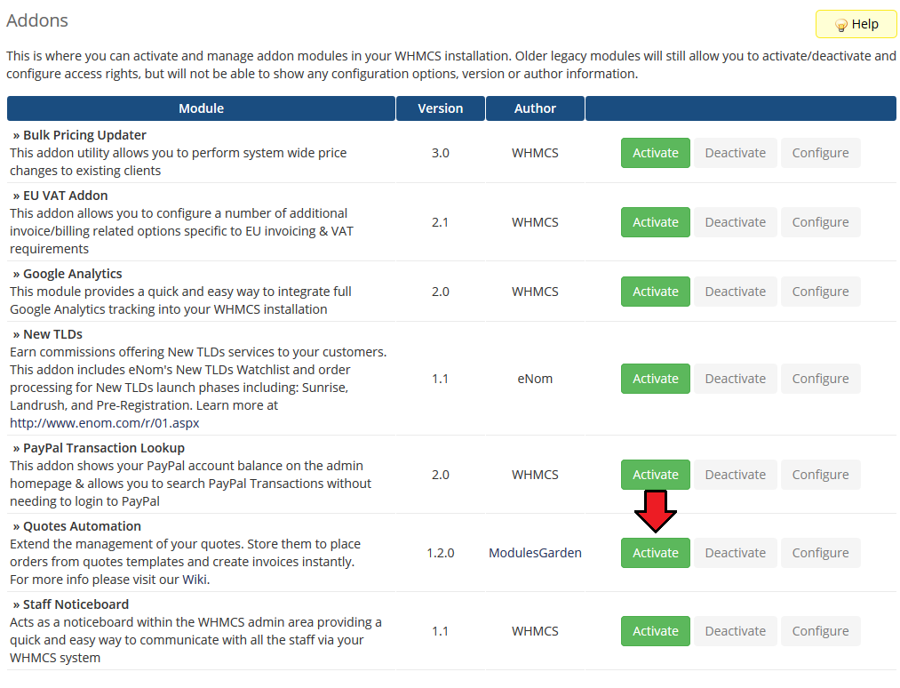The height and width of the screenshot is (688, 900).
Task: Click Deactivate for EU VAT Addon
Action: [x=736, y=222]
